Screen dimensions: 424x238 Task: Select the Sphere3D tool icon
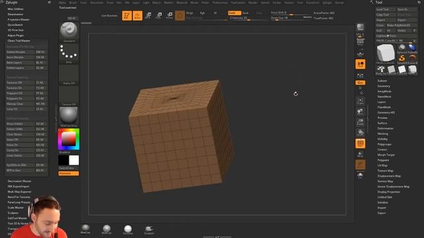click(402, 48)
